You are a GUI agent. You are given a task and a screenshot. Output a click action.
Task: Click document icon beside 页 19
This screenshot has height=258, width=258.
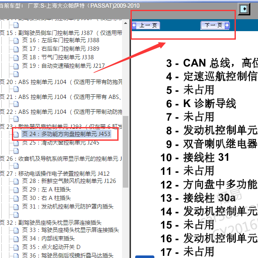point(16,66)
